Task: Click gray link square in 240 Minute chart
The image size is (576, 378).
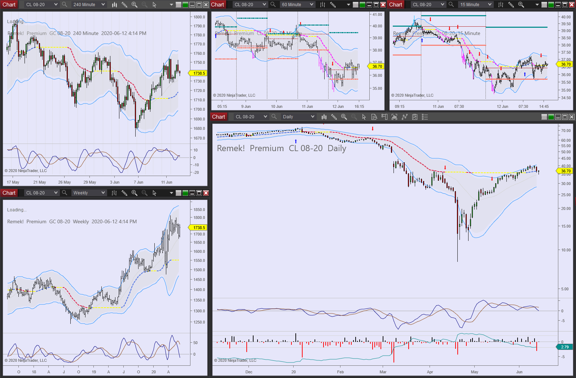Action: [179, 5]
